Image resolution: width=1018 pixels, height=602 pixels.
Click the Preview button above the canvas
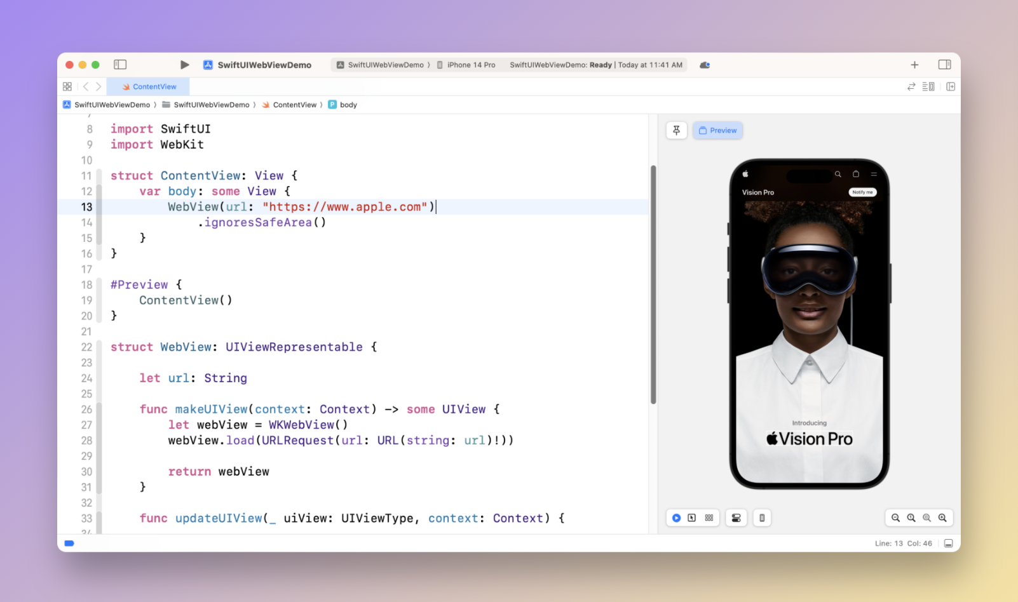(x=717, y=130)
